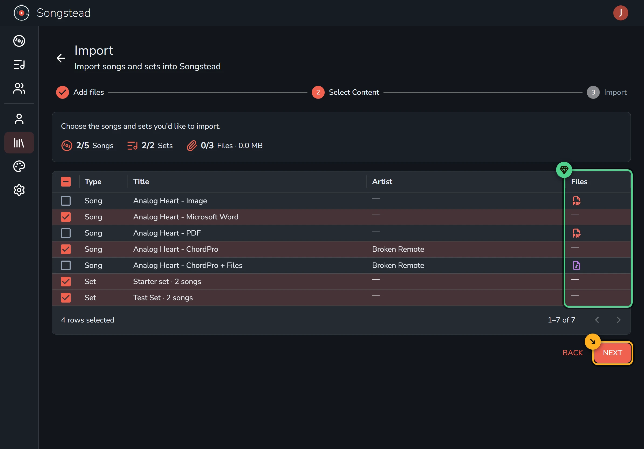Click the audio file icon for ChordPro + Files

coord(576,265)
